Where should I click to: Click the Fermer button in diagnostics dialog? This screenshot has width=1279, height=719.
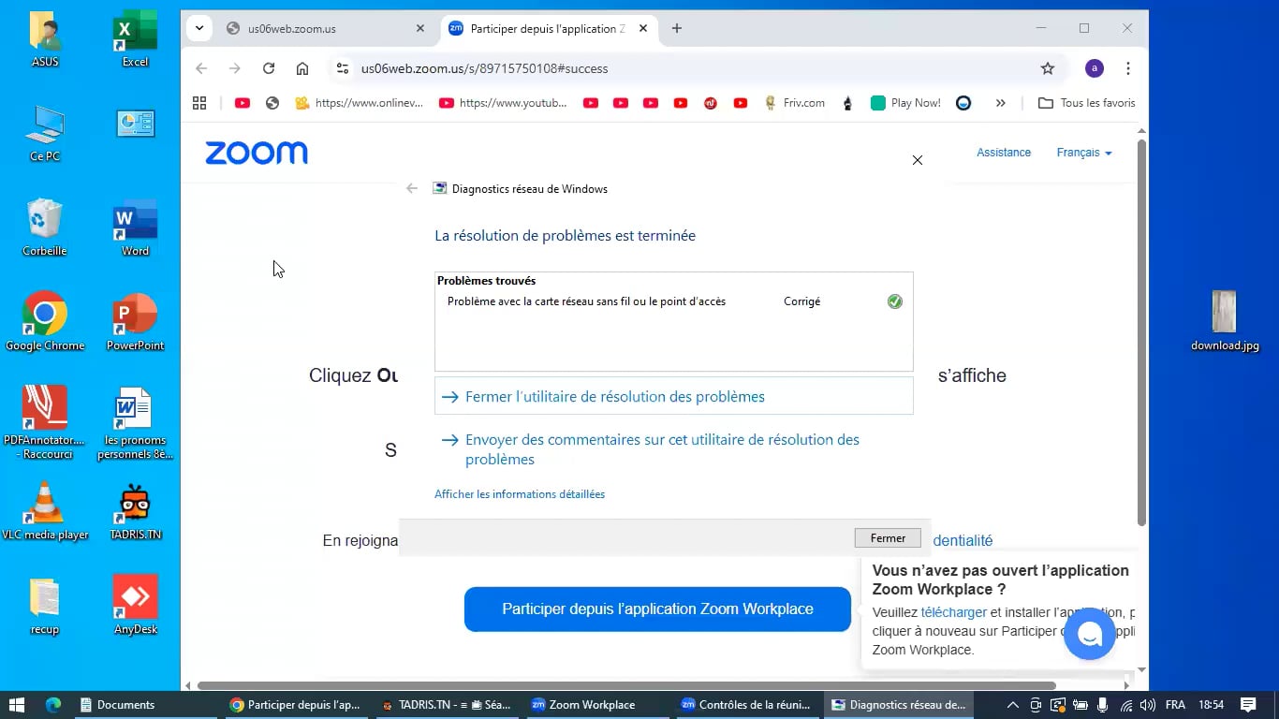[x=888, y=538]
